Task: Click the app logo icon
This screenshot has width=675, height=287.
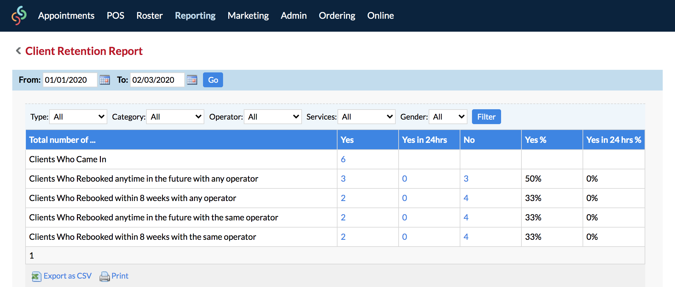Action: coord(19,16)
